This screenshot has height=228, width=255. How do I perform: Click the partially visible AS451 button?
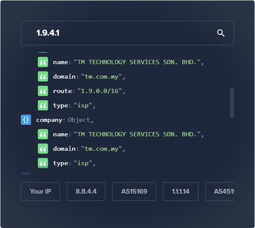(x=220, y=191)
